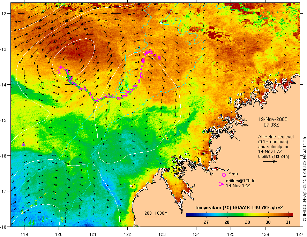Screen dimensions: 307x237
Task: Click the '200 1000m' depth label
Action: click(x=156, y=213)
